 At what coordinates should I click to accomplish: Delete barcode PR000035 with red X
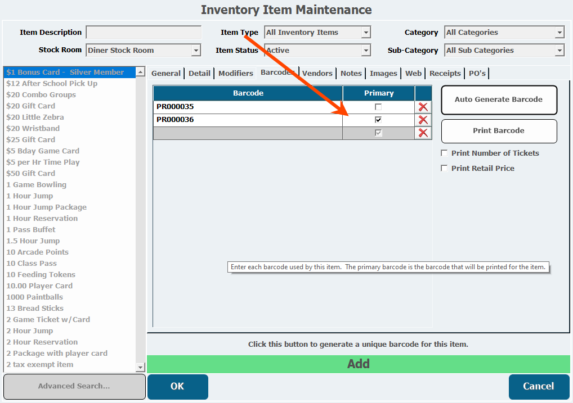point(423,107)
